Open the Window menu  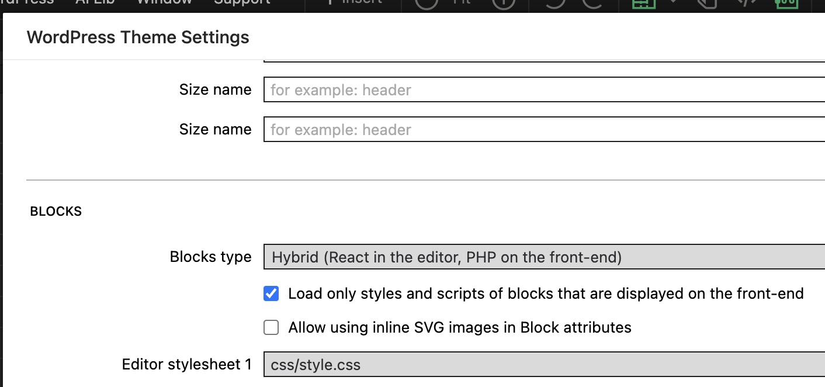tap(164, 3)
